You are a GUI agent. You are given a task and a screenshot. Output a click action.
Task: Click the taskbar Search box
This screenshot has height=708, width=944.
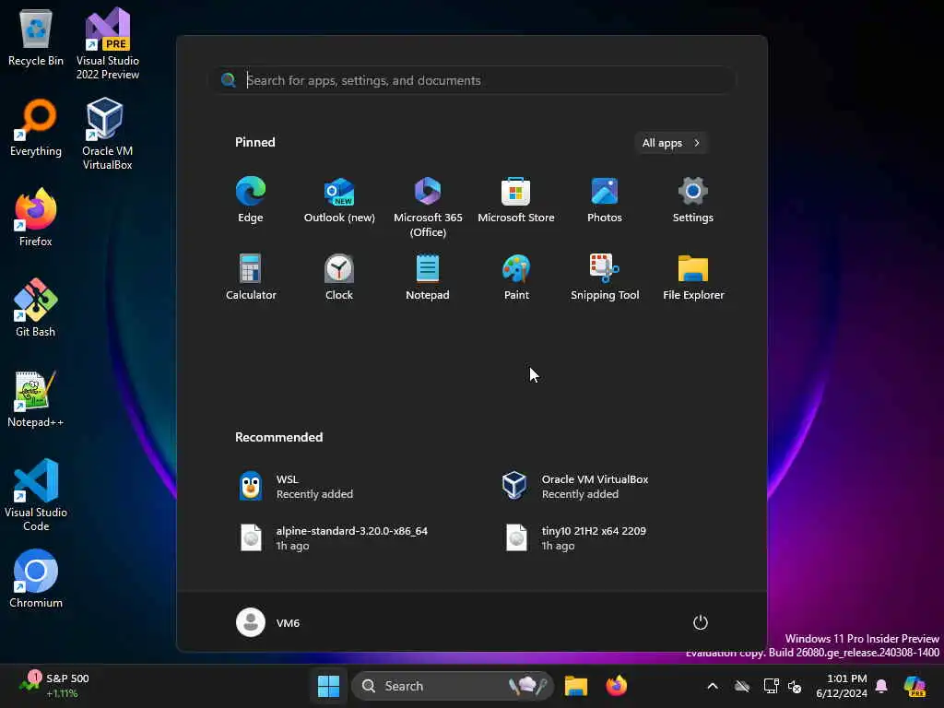click(x=453, y=686)
